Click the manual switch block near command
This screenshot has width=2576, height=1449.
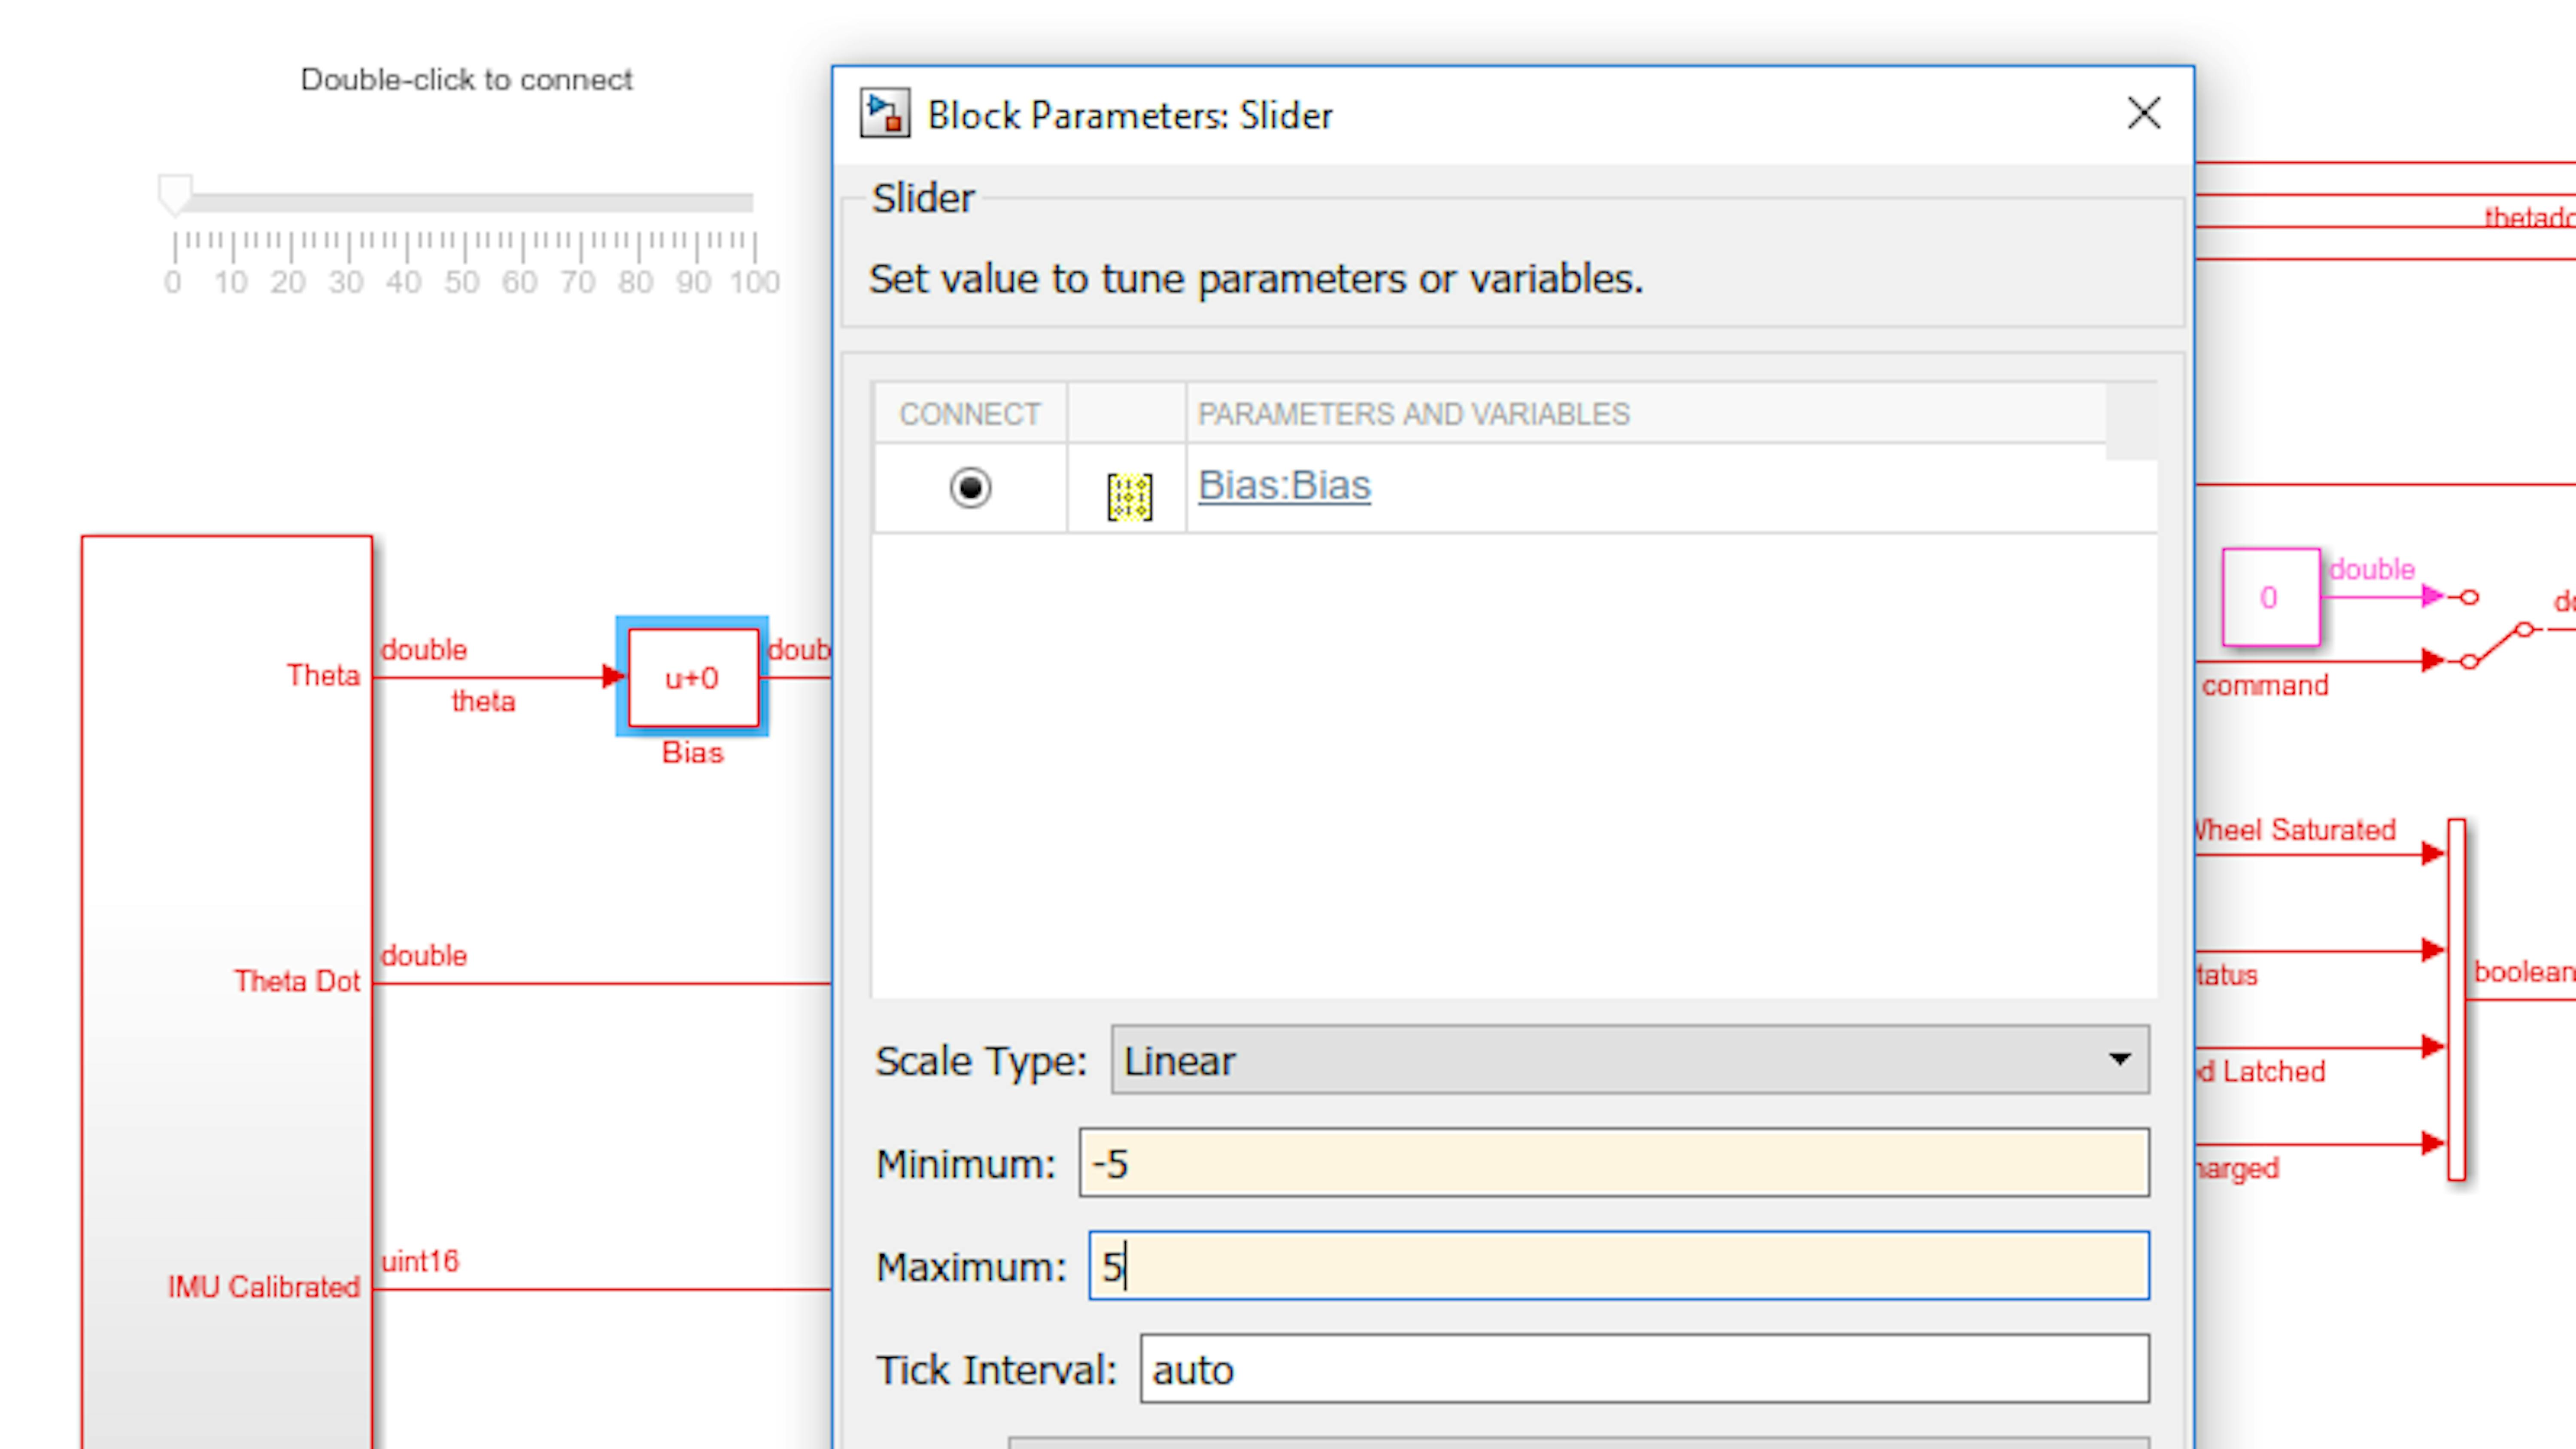(x=2497, y=630)
